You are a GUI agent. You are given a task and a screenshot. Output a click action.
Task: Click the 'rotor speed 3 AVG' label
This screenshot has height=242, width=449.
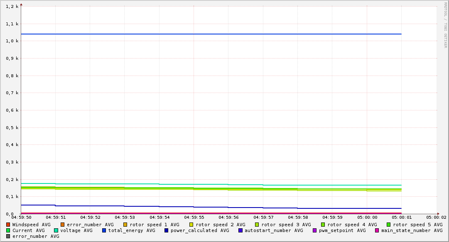coord(286,225)
